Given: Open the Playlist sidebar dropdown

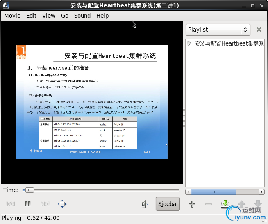Looking at the screenshot, I should (218, 30).
